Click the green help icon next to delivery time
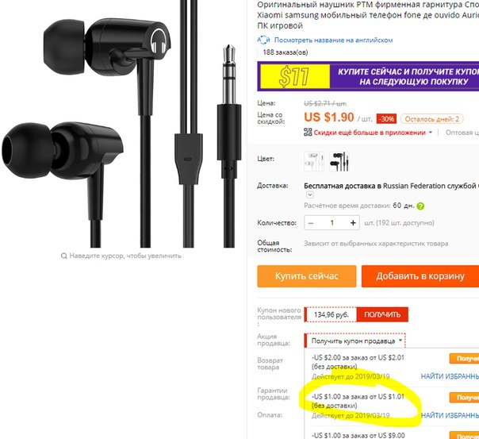Image resolution: width=479 pixels, height=439 pixels. 420,206
